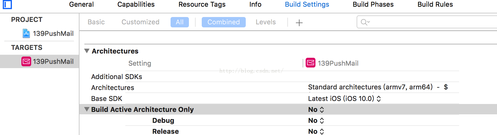The image size is (497, 135).
Task: Show only Customized build settings
Action: tap(140, 22)
